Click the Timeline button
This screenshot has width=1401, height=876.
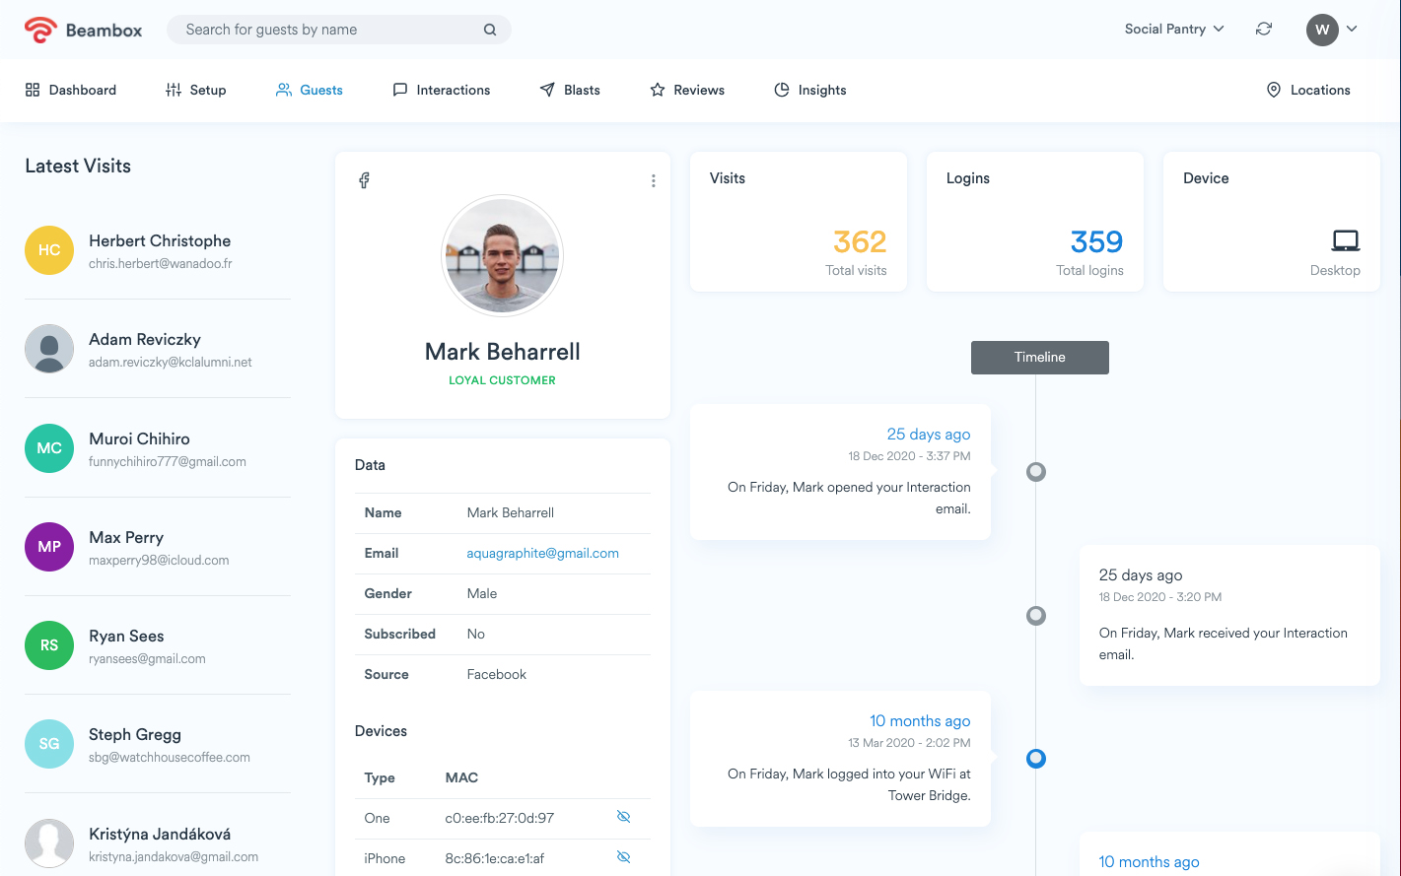pos(1039,358)
